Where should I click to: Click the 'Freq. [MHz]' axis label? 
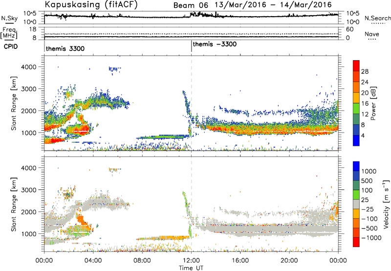[x=9, y=33]
